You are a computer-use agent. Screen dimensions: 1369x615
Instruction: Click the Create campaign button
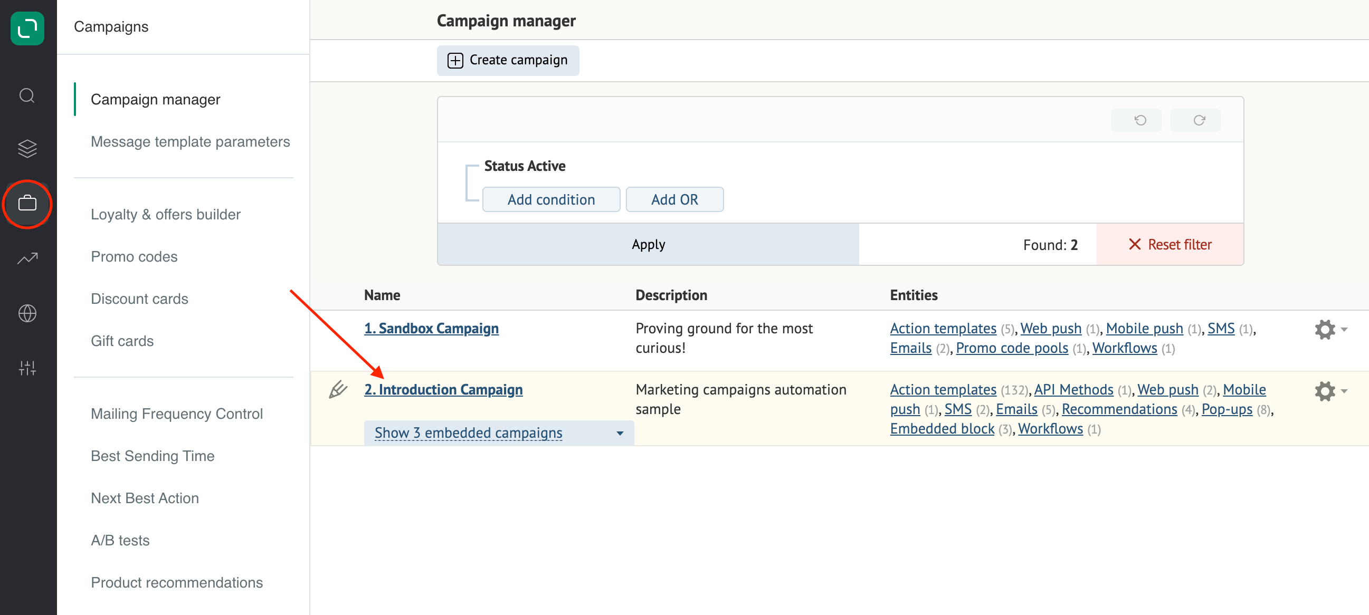coord(508,60)
